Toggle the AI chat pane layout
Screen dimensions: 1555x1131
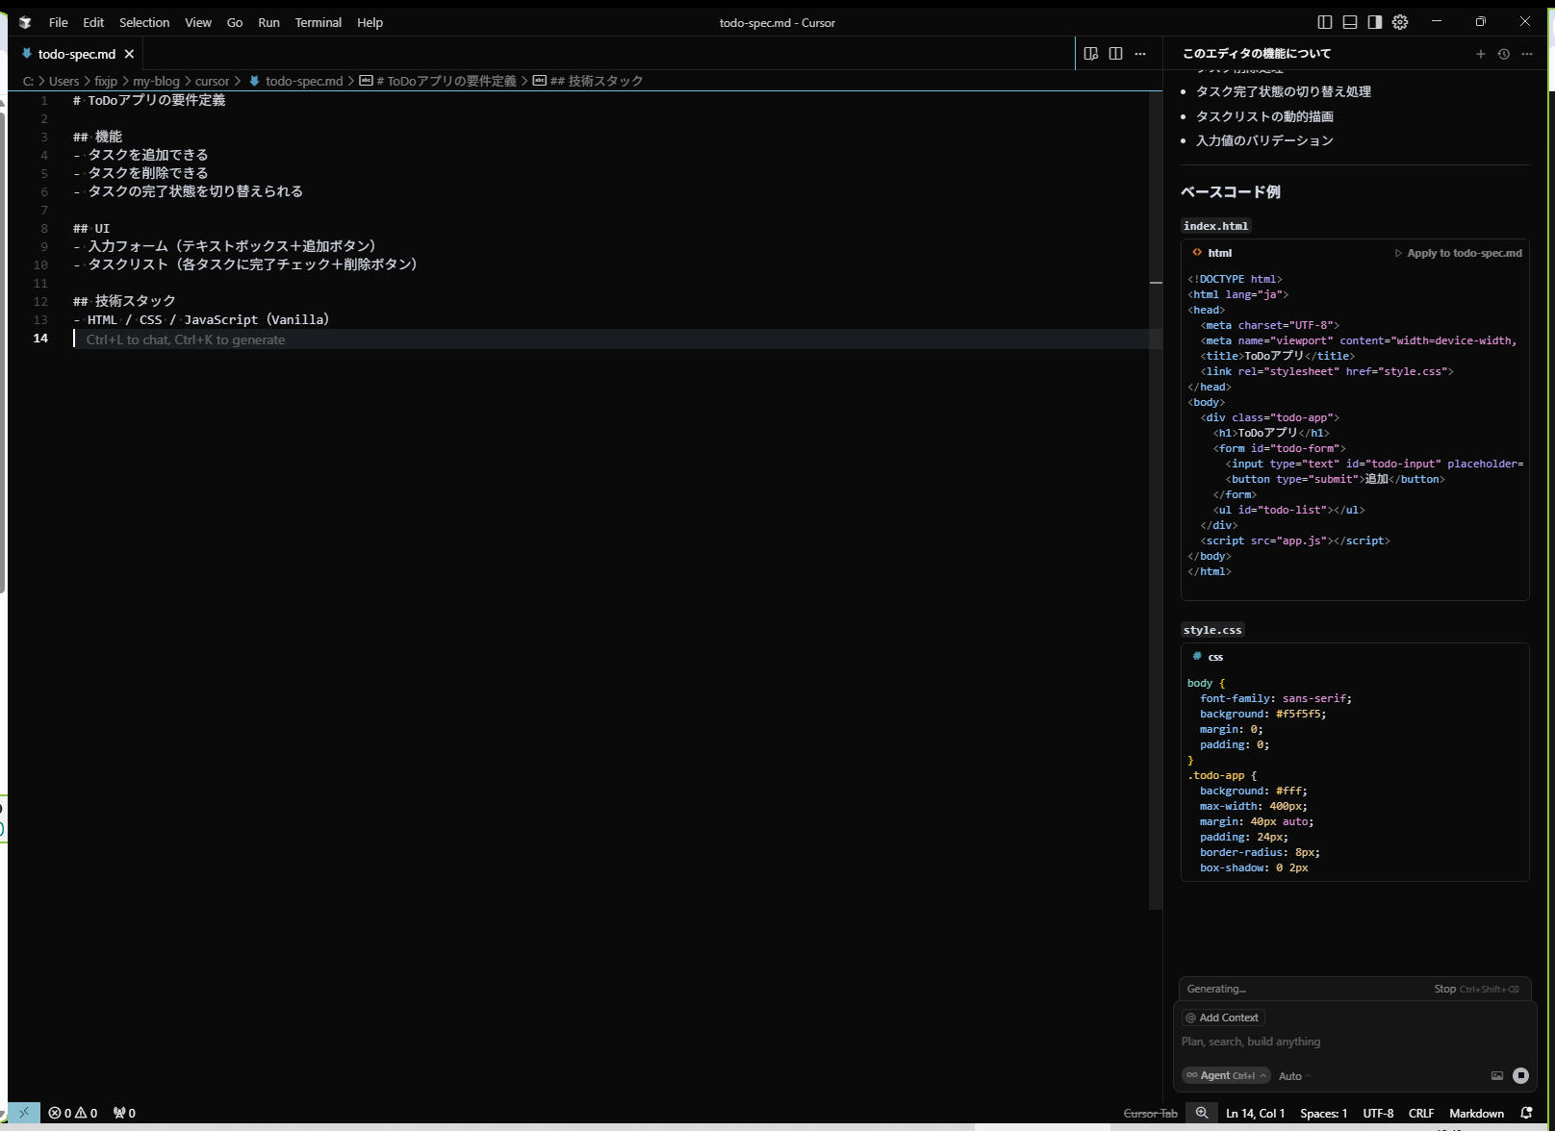[1375, 22]
